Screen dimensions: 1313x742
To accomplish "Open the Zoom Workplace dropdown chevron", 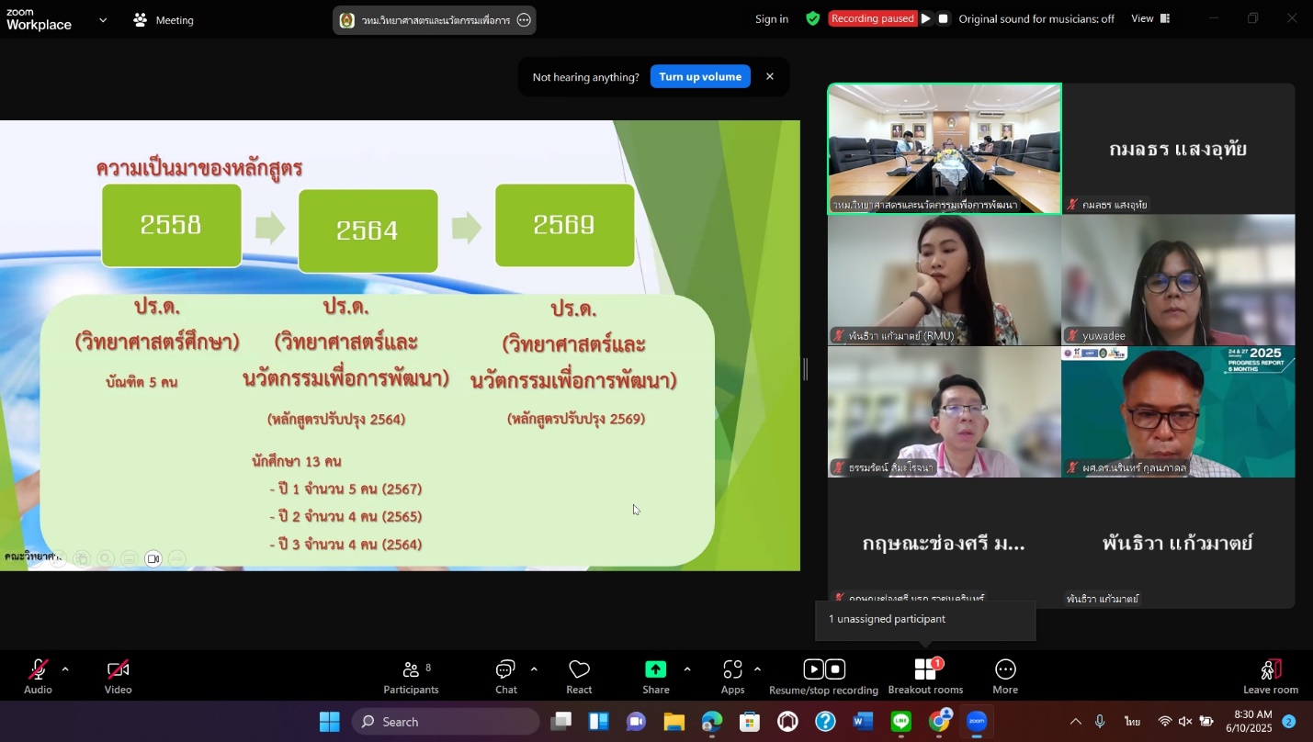I will point(102,20).
